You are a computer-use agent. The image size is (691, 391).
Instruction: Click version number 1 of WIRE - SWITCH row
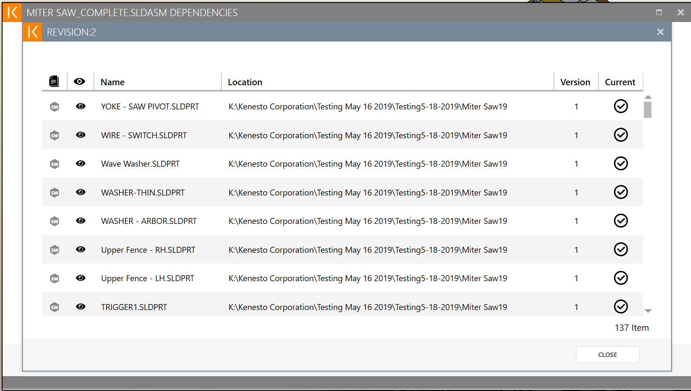tap(576, 135)
